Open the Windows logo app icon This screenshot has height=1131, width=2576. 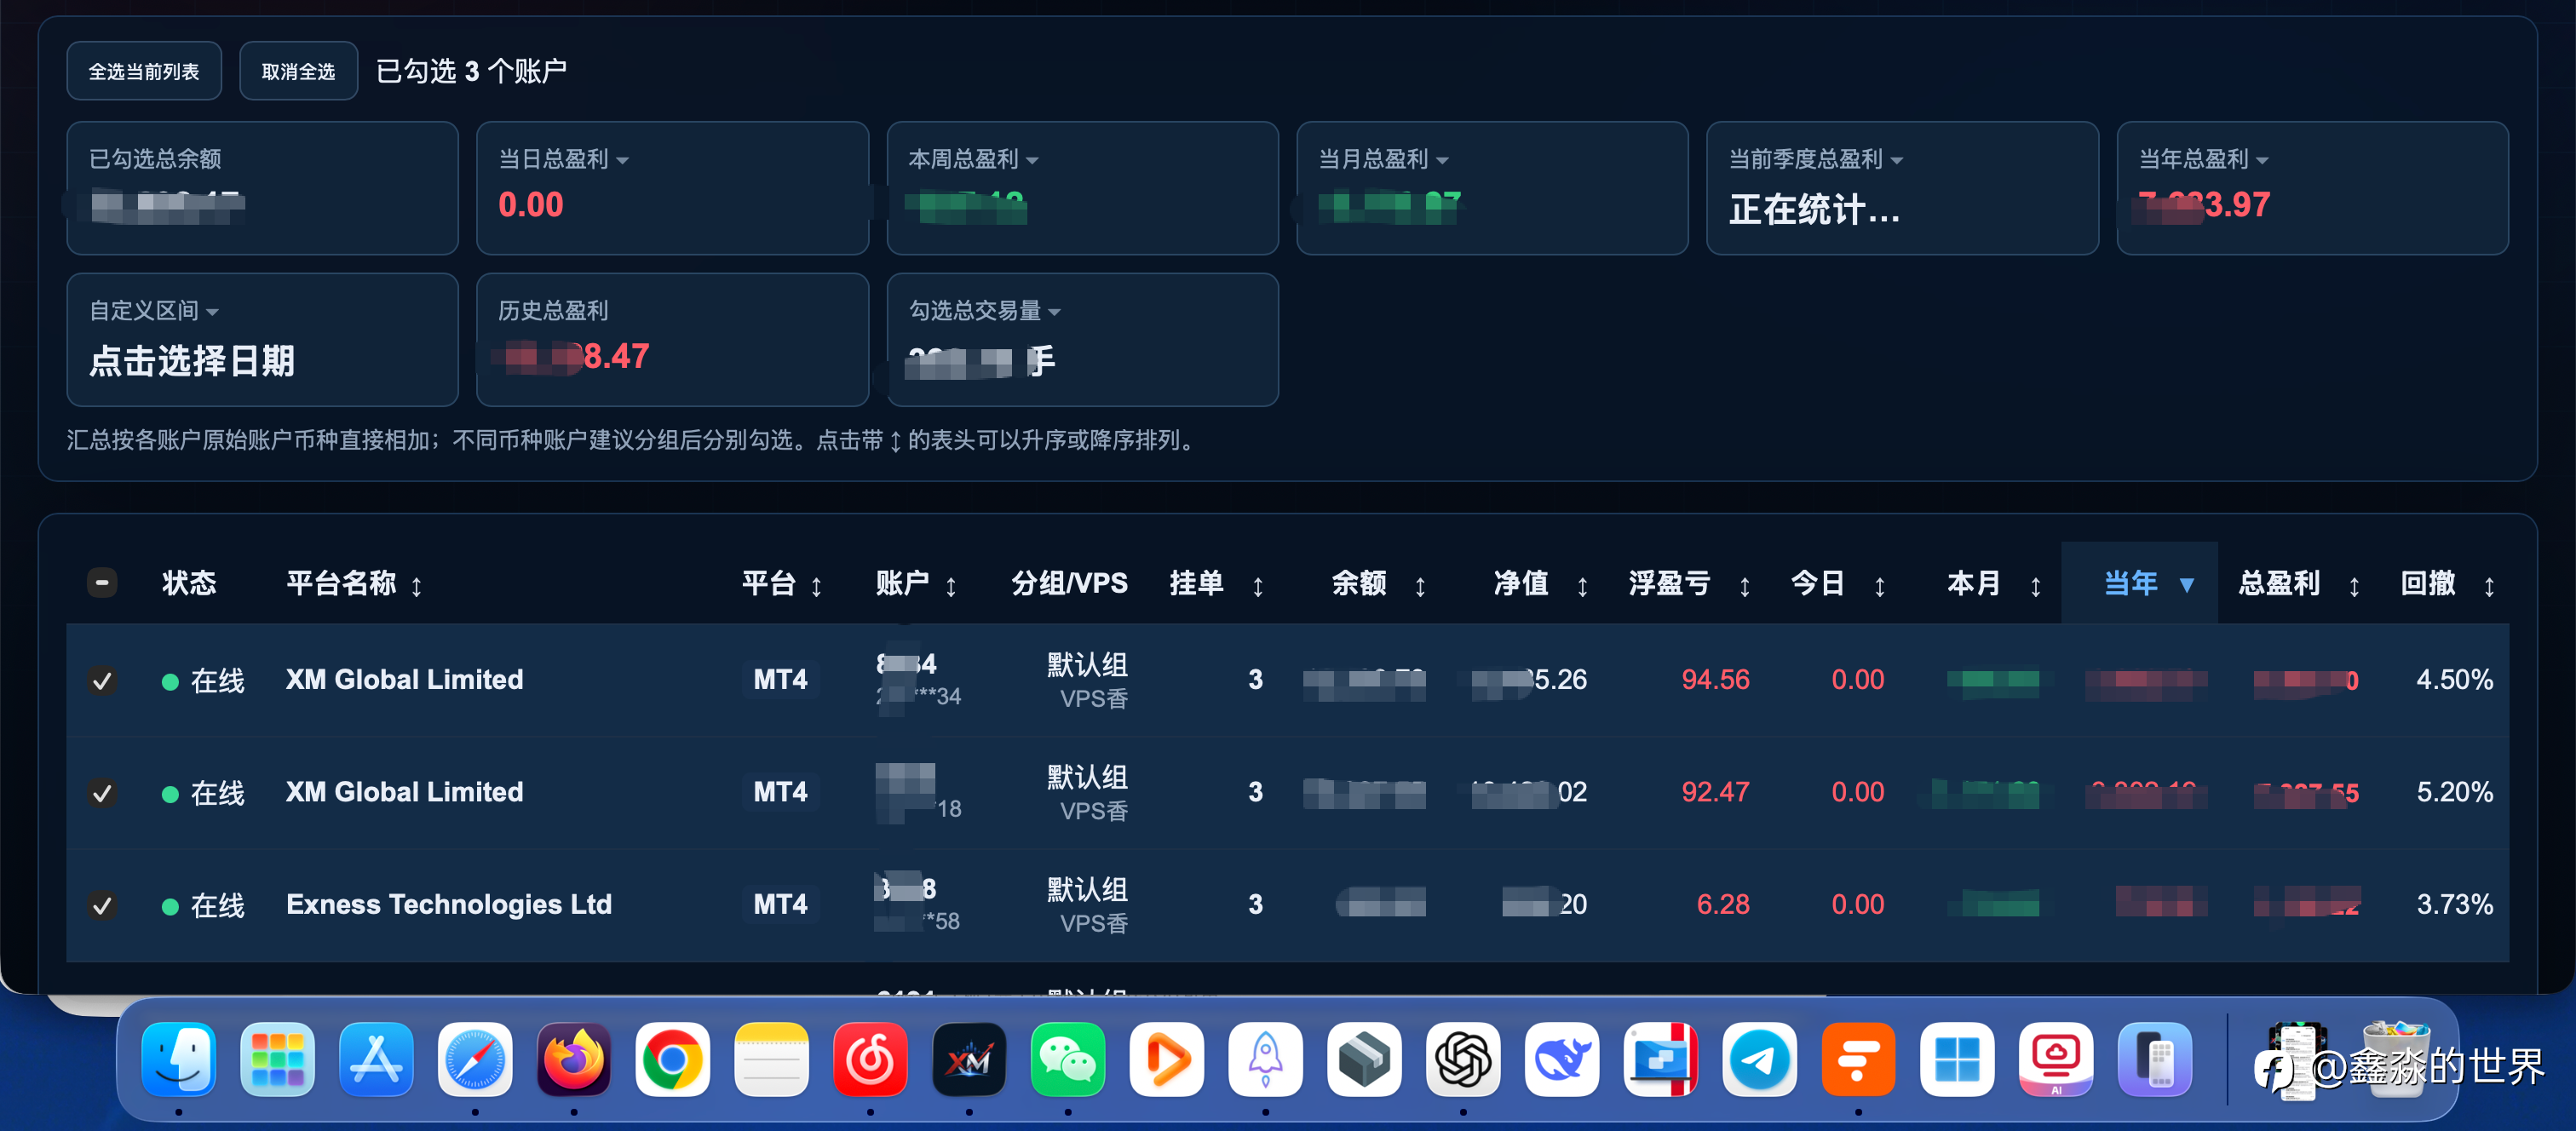pos(1957,1059)
